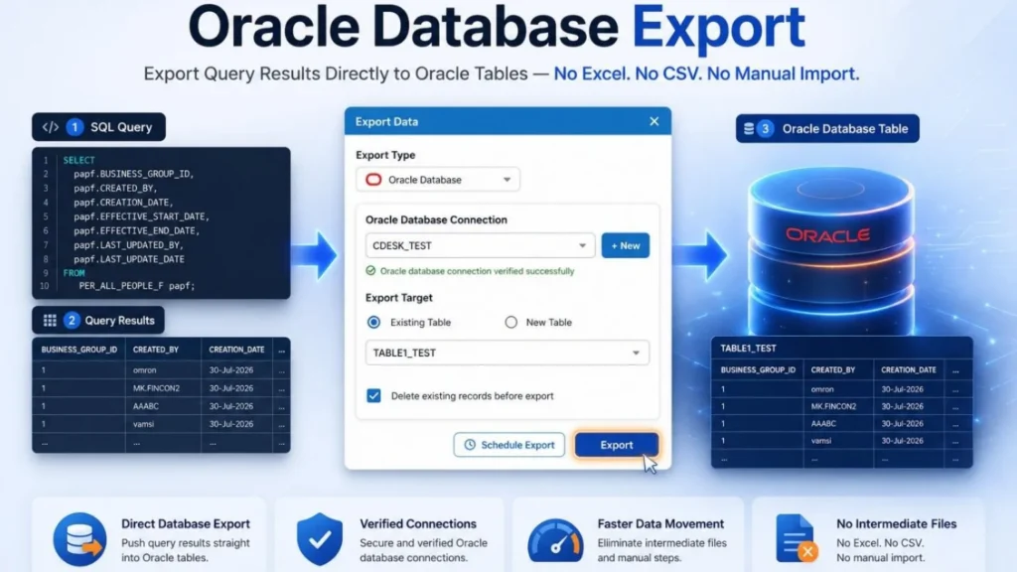This screenshot has height=572, width=1017.
Task: Click the Oracle red ring icon in Export Type
Action: click(373, 180)
